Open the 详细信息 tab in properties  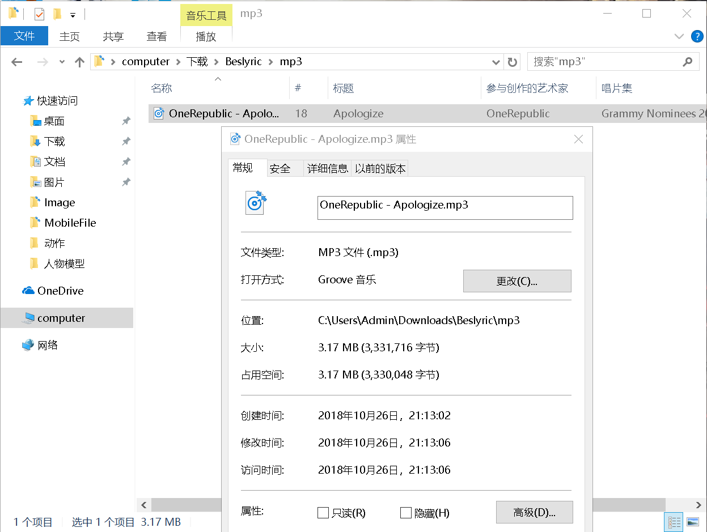coord(327,168)
